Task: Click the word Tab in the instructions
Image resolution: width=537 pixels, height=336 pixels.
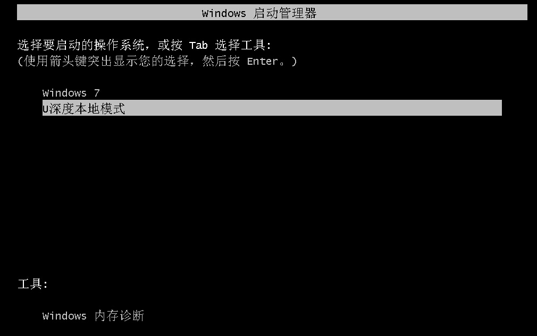Action: [198, 46]
